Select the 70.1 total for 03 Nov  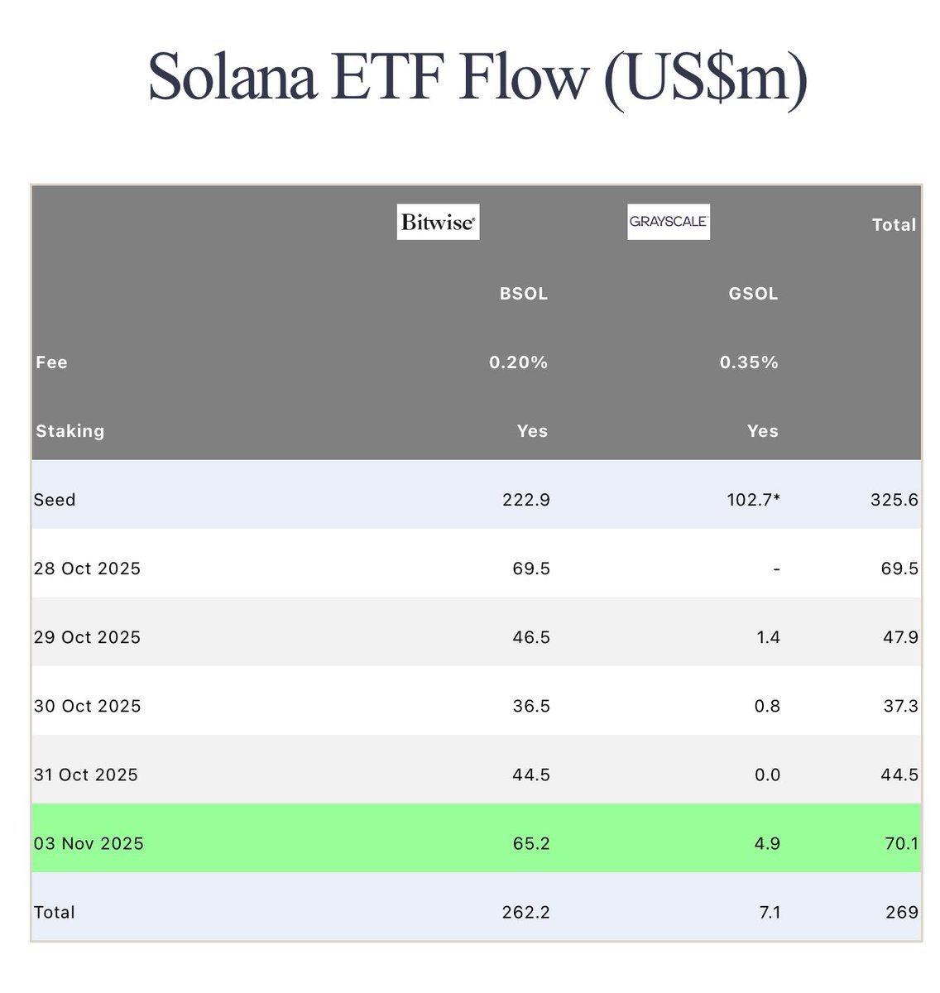tap(899, 843)
